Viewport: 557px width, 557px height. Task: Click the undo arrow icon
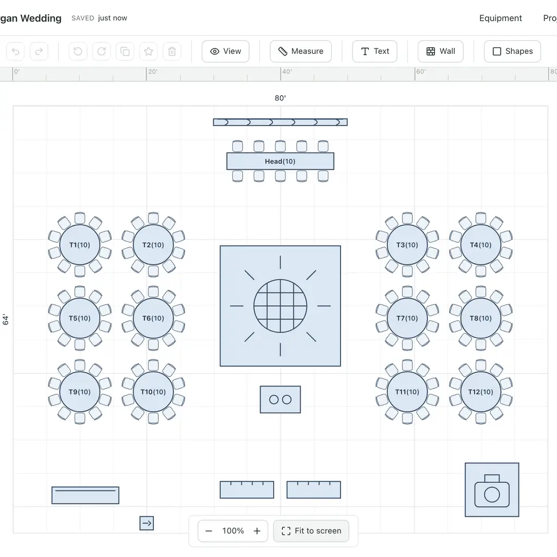15,51
